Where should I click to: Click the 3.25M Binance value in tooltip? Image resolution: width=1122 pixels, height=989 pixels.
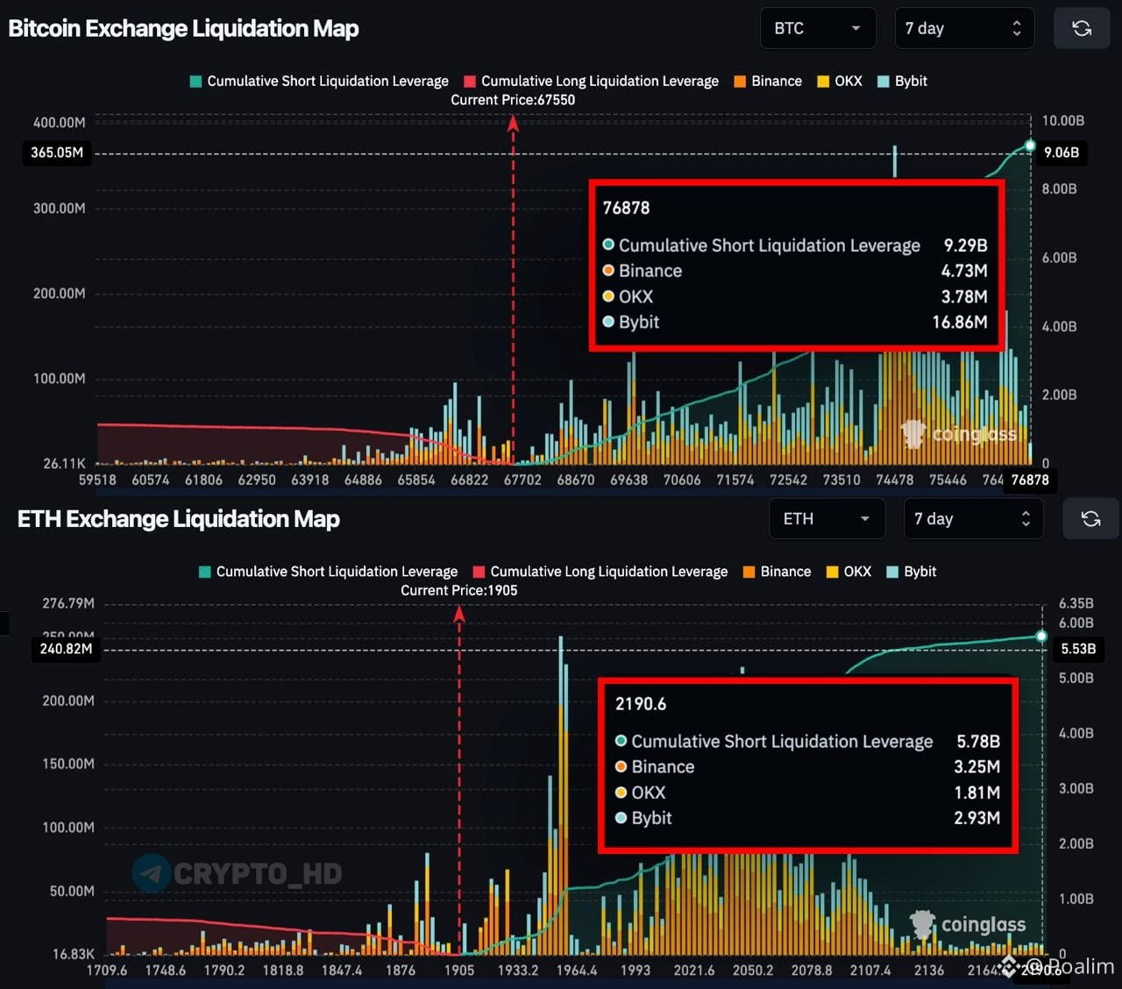977,766
